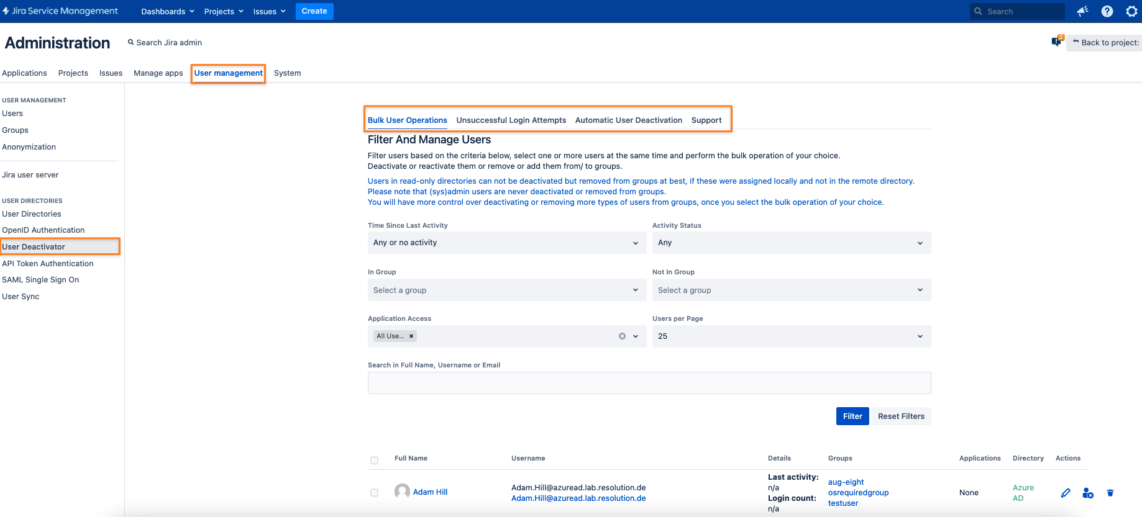Open the Not In Group selector
This screenshot has height=517, width=1142.
click(x=792, y=290)
